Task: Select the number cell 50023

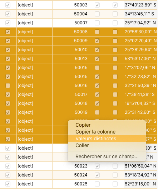Action: 70,166
